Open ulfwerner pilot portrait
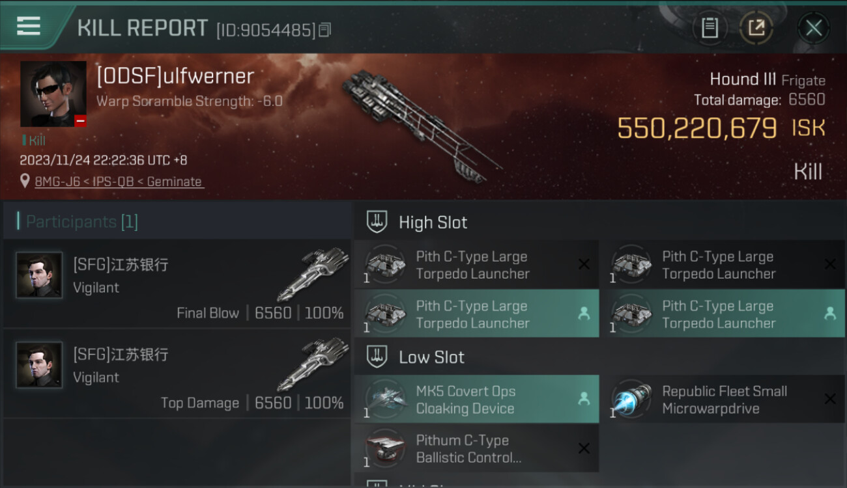This screenshot has height=488, width=847. [53, 94]
